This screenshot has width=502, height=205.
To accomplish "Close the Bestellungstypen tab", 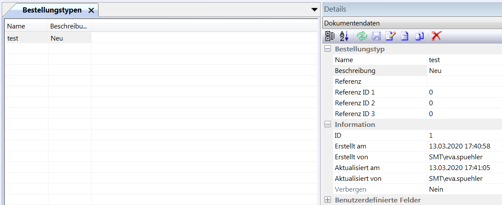I will pos(91,10).
